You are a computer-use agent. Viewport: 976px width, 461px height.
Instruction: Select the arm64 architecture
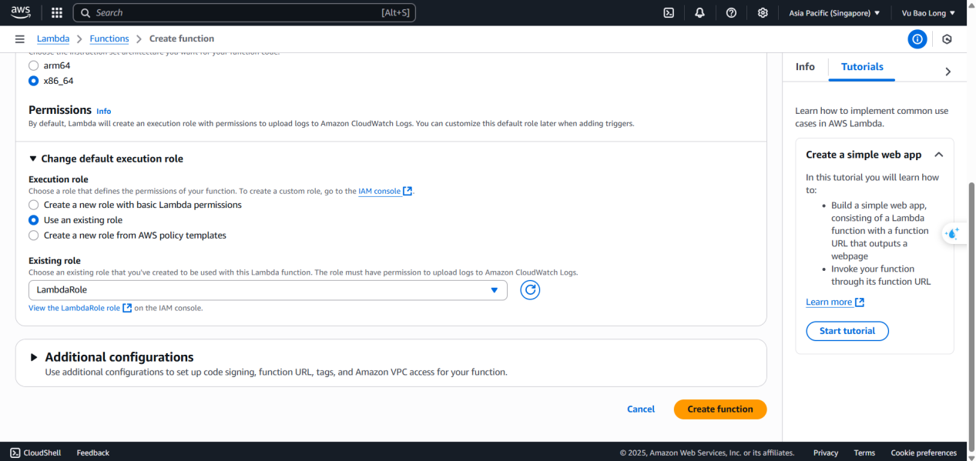click(33, 65)
